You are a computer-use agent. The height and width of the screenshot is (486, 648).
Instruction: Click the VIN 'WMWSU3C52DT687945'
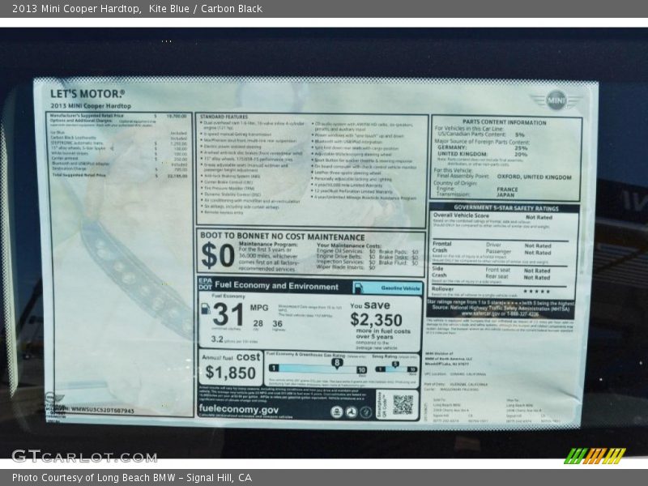click(103, 411)
